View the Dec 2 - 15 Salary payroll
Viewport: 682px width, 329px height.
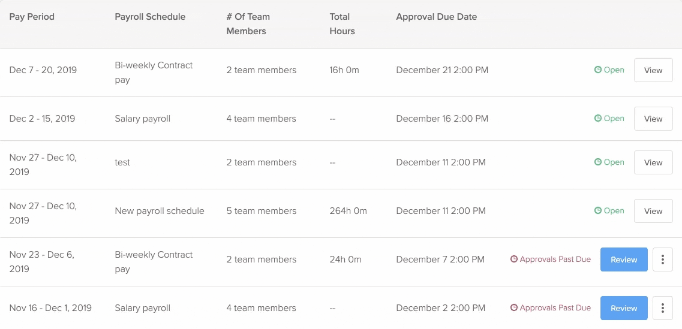click(x=653, y=119)
